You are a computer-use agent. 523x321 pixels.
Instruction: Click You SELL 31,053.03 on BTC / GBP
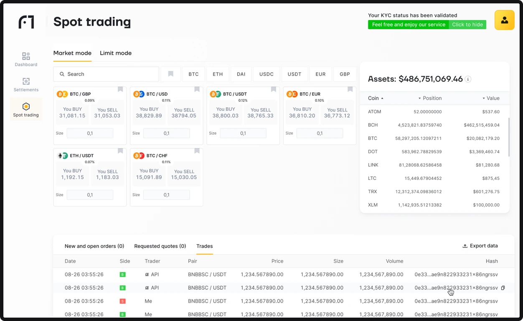(107, 112)
